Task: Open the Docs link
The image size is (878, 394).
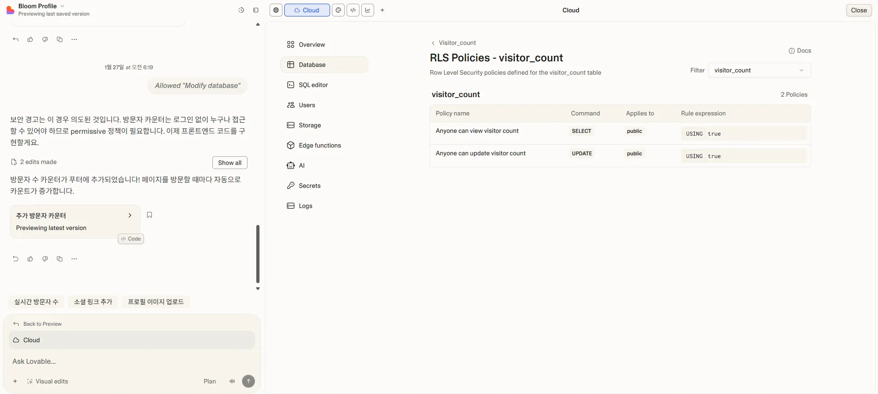Action: (x=800, y=51)
